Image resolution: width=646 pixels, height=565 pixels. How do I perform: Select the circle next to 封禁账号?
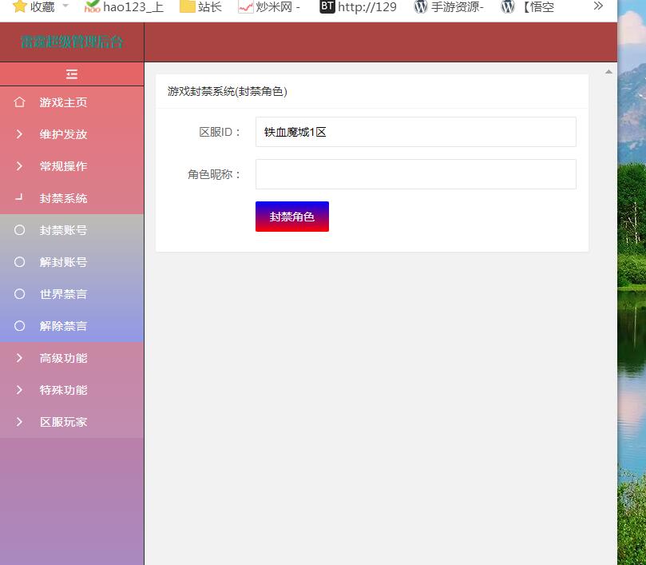(20, 230)
